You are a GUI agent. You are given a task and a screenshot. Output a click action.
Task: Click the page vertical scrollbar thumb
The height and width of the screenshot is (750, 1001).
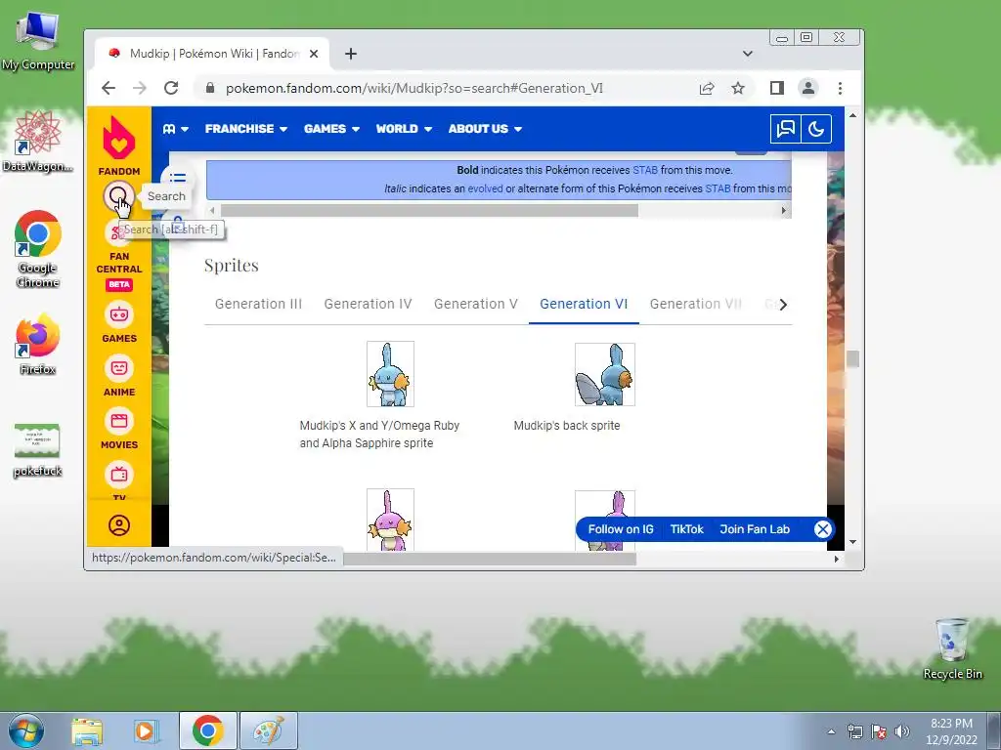pyautogui.click(x=852, y=359)
